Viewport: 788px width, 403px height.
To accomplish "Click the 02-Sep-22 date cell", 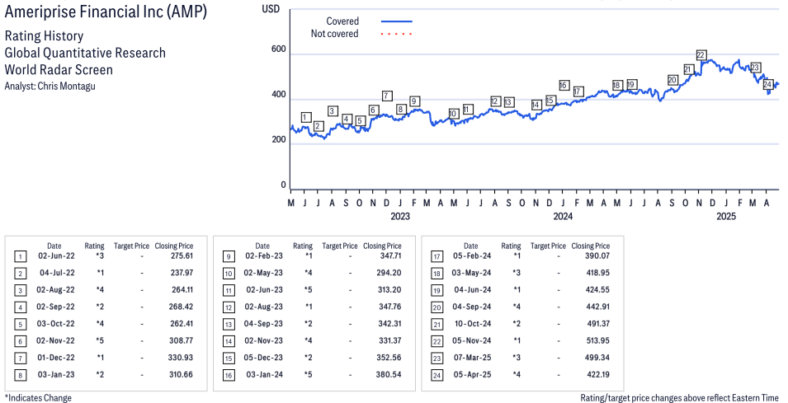I will [56, 307].
